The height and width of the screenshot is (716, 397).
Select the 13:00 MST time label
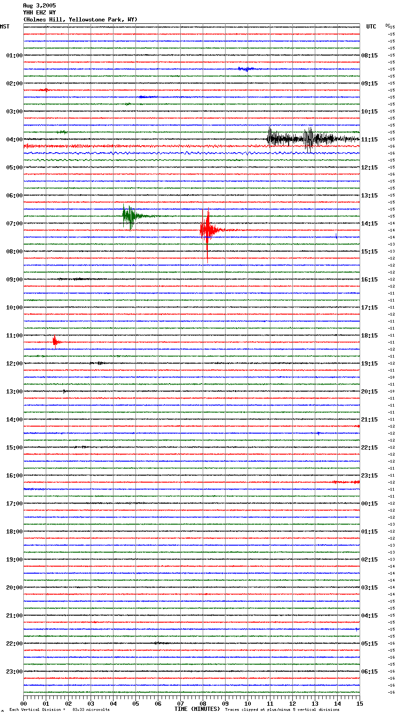coord(14,392)
